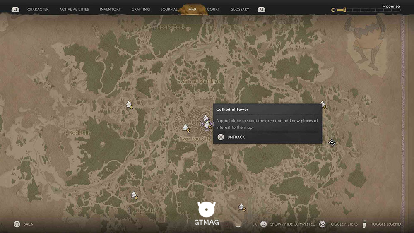Switch to the Active Abilities tab
The height and width of the screenshot is (233, 414).
point(74,9)
